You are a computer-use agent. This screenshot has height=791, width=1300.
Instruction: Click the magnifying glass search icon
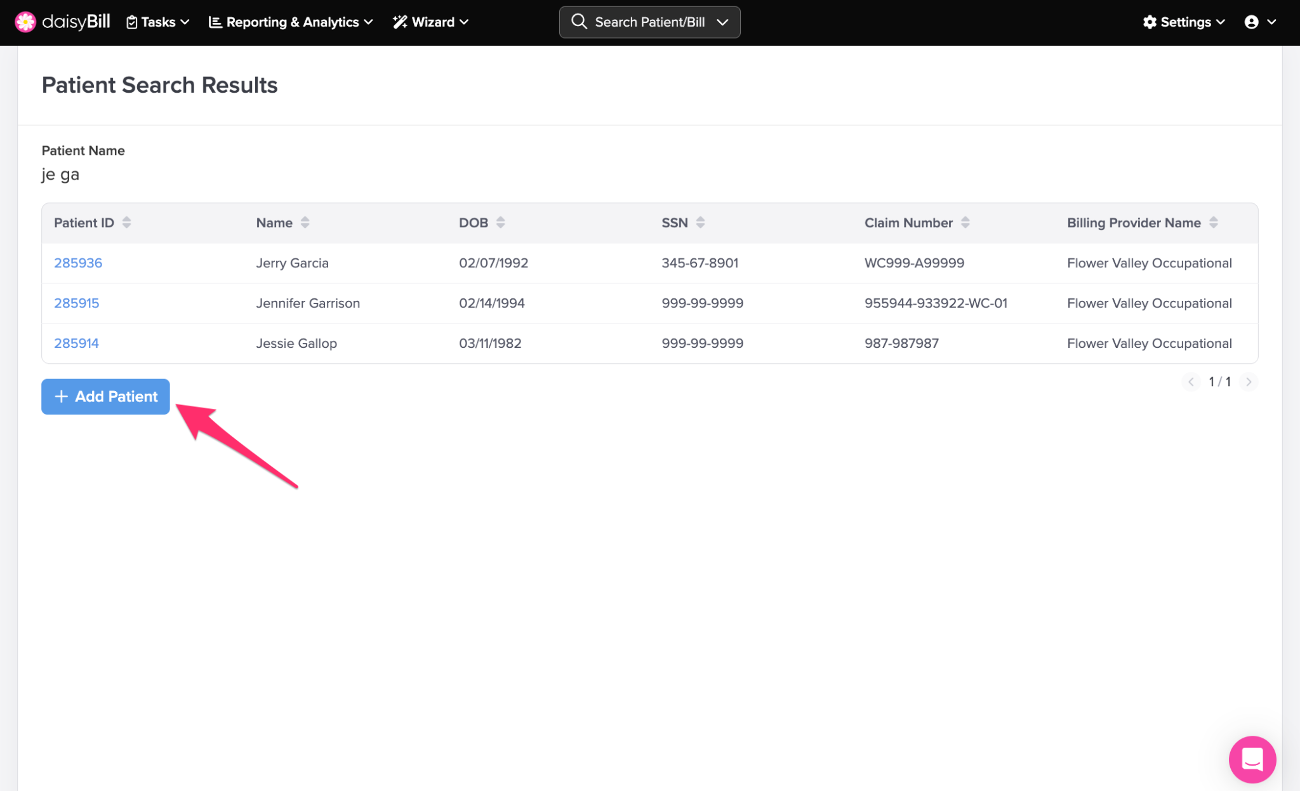pos(578,22)
